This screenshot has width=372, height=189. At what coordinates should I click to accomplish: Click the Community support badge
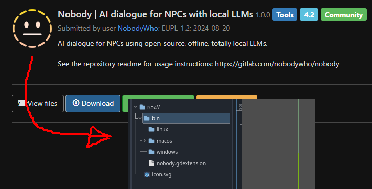click(344, 15)
